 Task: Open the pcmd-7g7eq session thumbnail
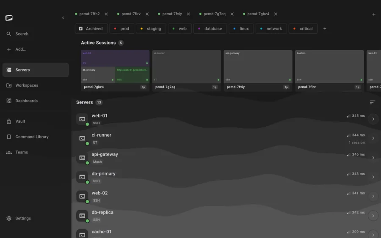(x=187, y=71)
